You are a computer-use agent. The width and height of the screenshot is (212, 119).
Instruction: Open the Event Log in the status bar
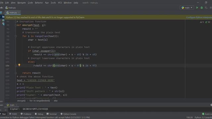207,114
